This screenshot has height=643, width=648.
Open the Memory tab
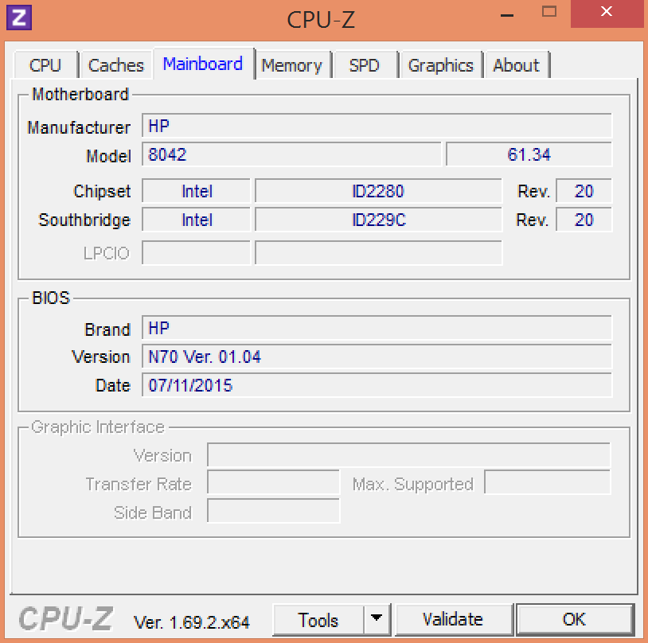tap(292, 65)
